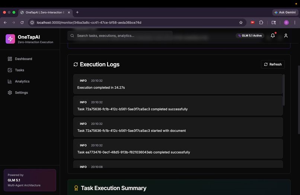Viewport: 300px width, 195px height.
Task: Click the execution logs inner scrollbar
Action: click(284, 90)
